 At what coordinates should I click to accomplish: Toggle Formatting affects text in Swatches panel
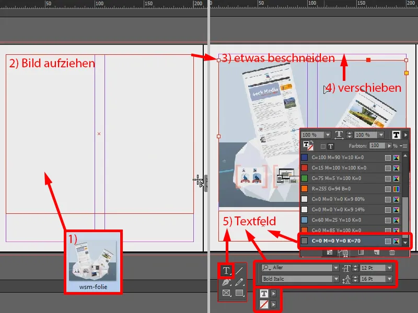click(x=330, y=146)
